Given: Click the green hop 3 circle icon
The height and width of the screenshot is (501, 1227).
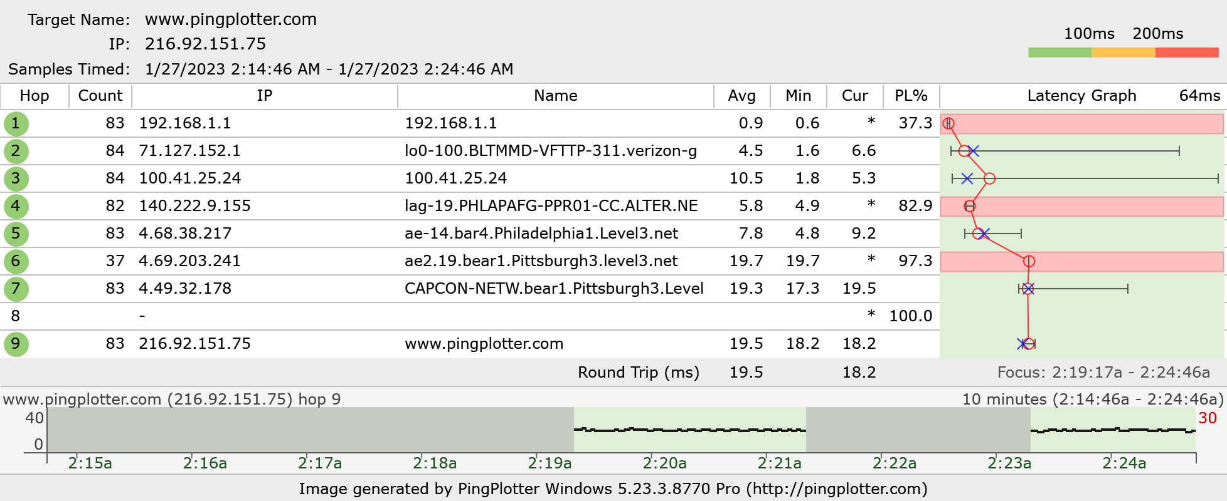Looking at the screenshot, I should click(16, 178).
